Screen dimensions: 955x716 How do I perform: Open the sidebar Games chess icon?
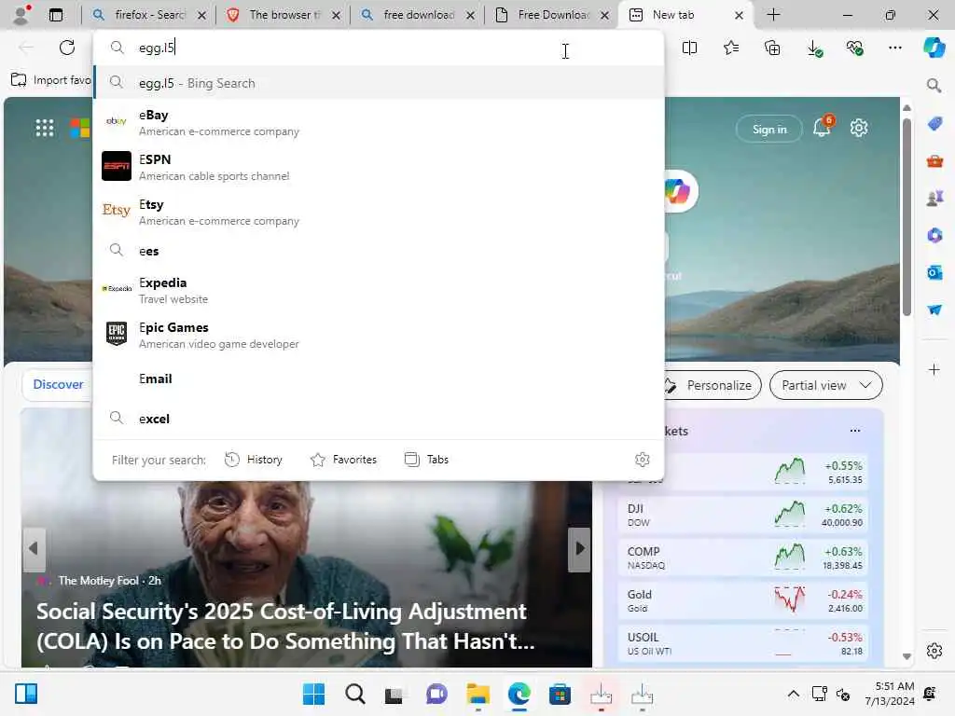pos(934,199)
